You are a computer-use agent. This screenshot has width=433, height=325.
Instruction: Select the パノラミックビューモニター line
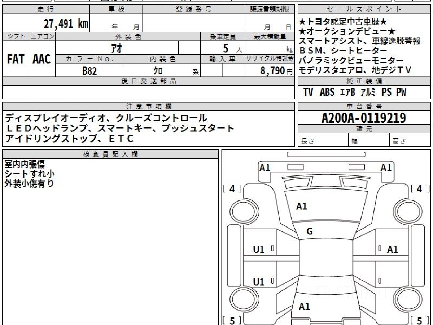tap(351, 61)
